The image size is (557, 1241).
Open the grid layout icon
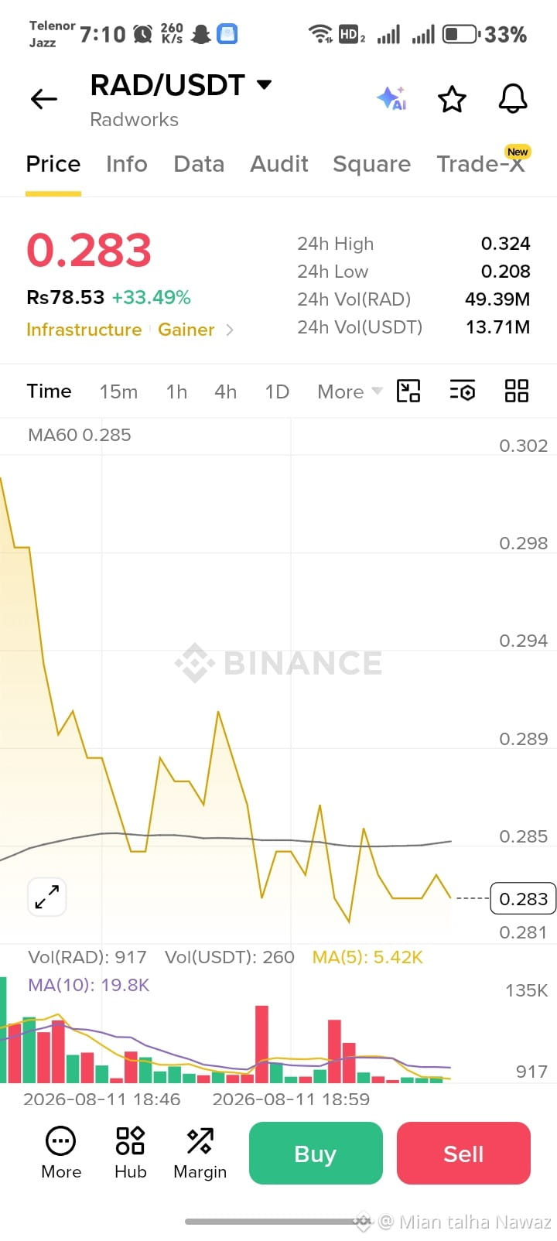pyautogui.click(x=516, y=391)
